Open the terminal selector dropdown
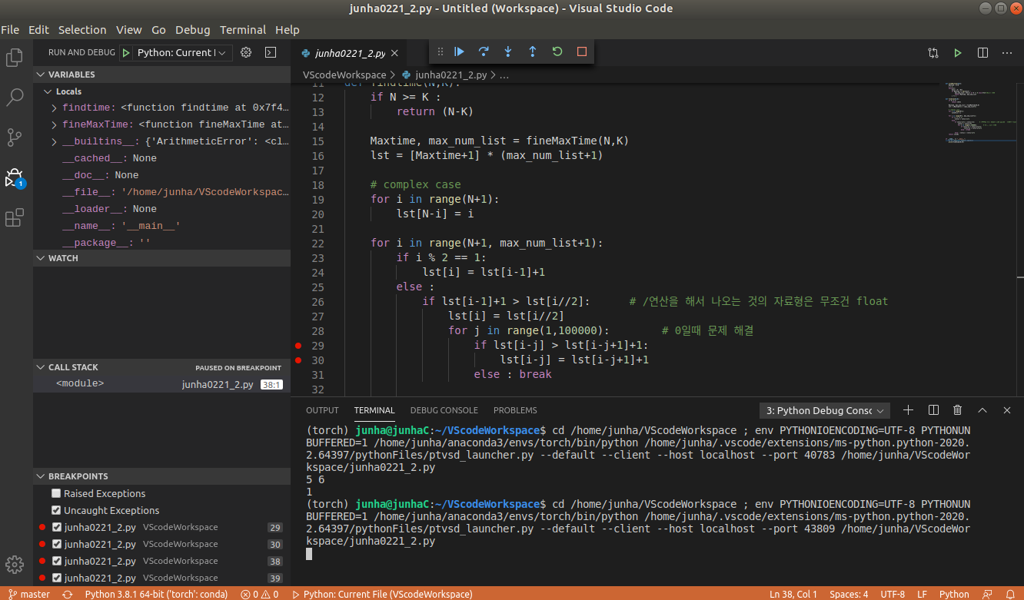The height and width of the screenshot is (600, 1024). point(825,410)
